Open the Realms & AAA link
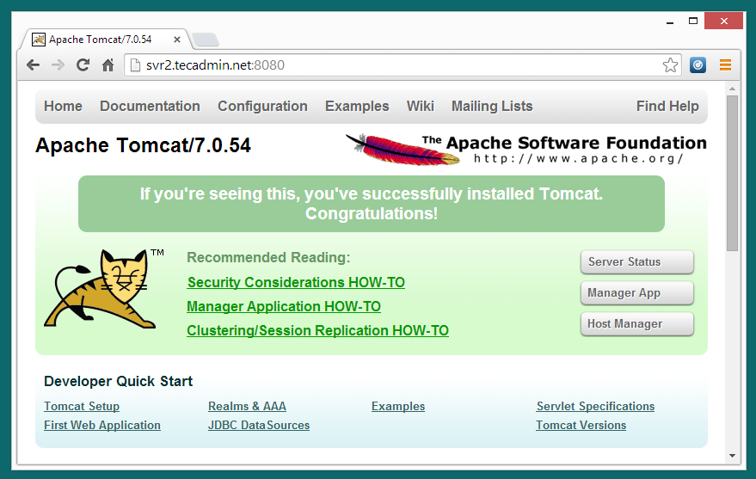 pos(247,406)
